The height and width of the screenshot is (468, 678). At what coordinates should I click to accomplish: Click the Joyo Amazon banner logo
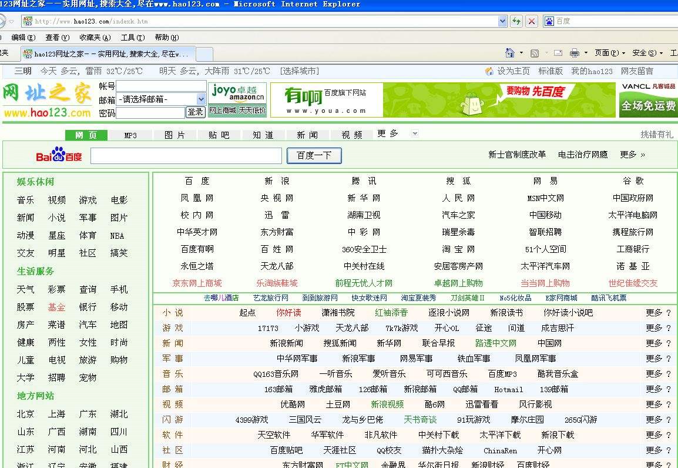pos(237,94)
